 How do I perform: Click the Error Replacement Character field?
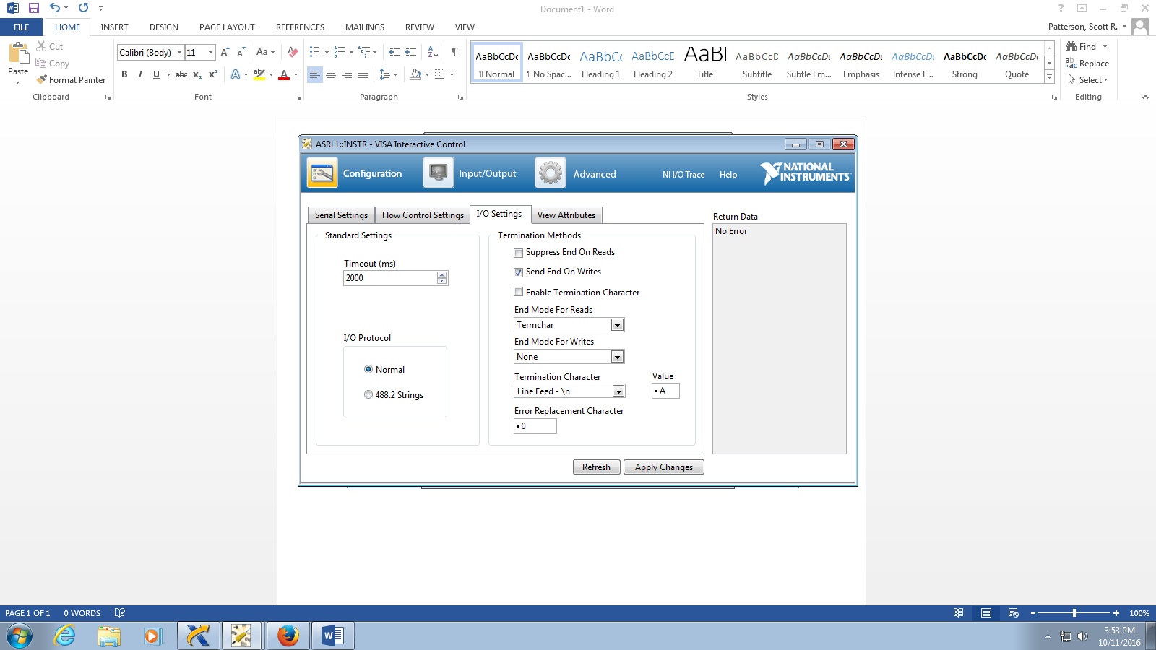[535, 426]
